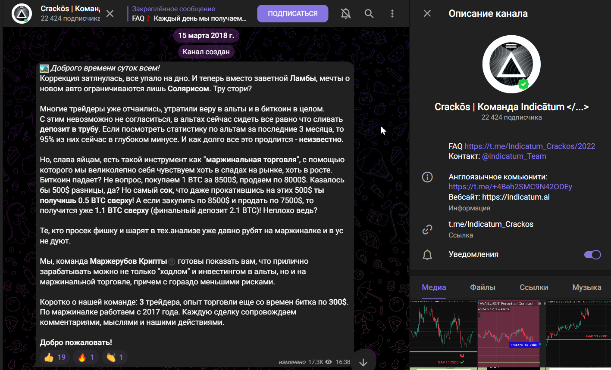Switch to the Файлы tab

click(x=483, y=287)
